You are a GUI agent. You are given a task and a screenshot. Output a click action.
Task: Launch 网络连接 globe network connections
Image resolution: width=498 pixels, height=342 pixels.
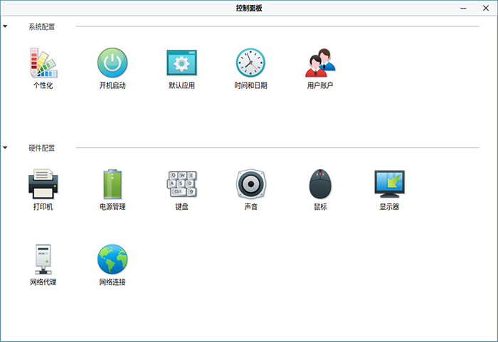point(112,260)
